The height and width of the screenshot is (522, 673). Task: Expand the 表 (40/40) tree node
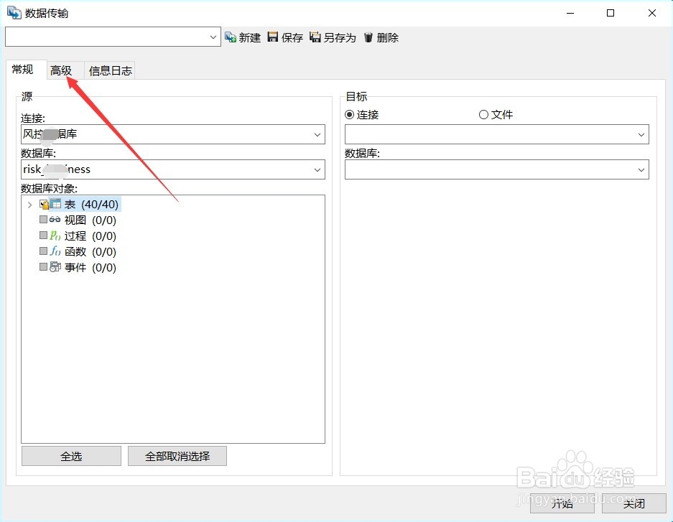[x=29, y=204]
